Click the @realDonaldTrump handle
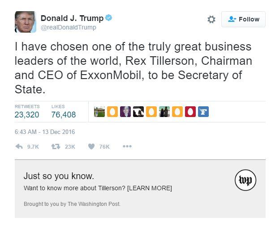The image size is (280, 230). coord(69,28)
